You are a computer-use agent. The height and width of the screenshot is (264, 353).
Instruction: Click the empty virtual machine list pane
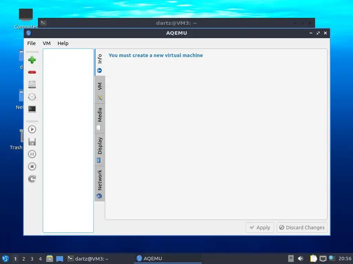(x=68, y=141)
